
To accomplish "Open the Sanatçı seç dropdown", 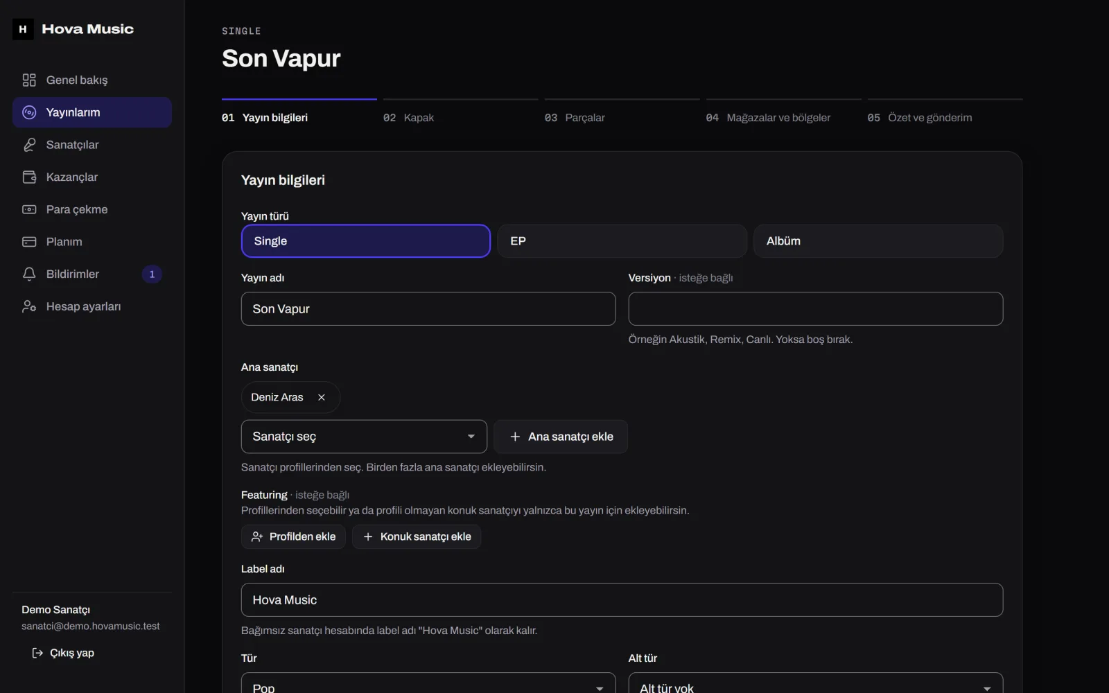I will pyautogui.click(x=364, y=437).
